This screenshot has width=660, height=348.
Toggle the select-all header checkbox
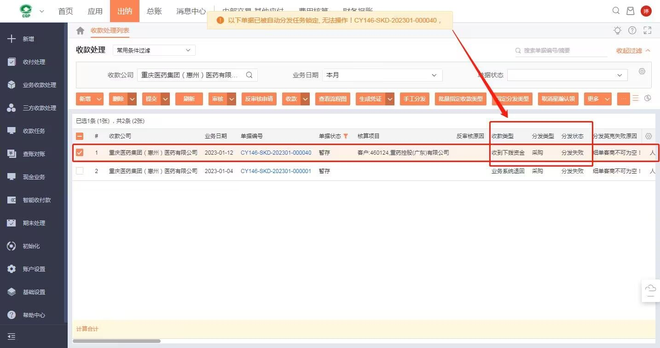[x=80, y=136]
